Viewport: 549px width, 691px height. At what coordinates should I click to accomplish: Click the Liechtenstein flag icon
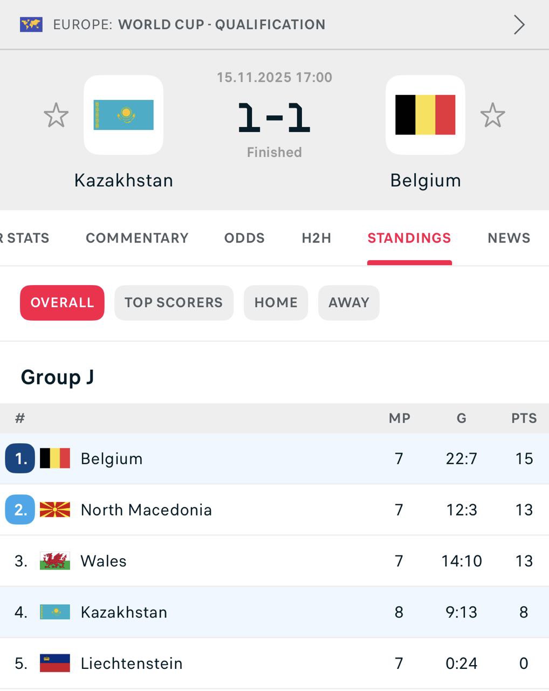tap(55, 663)
